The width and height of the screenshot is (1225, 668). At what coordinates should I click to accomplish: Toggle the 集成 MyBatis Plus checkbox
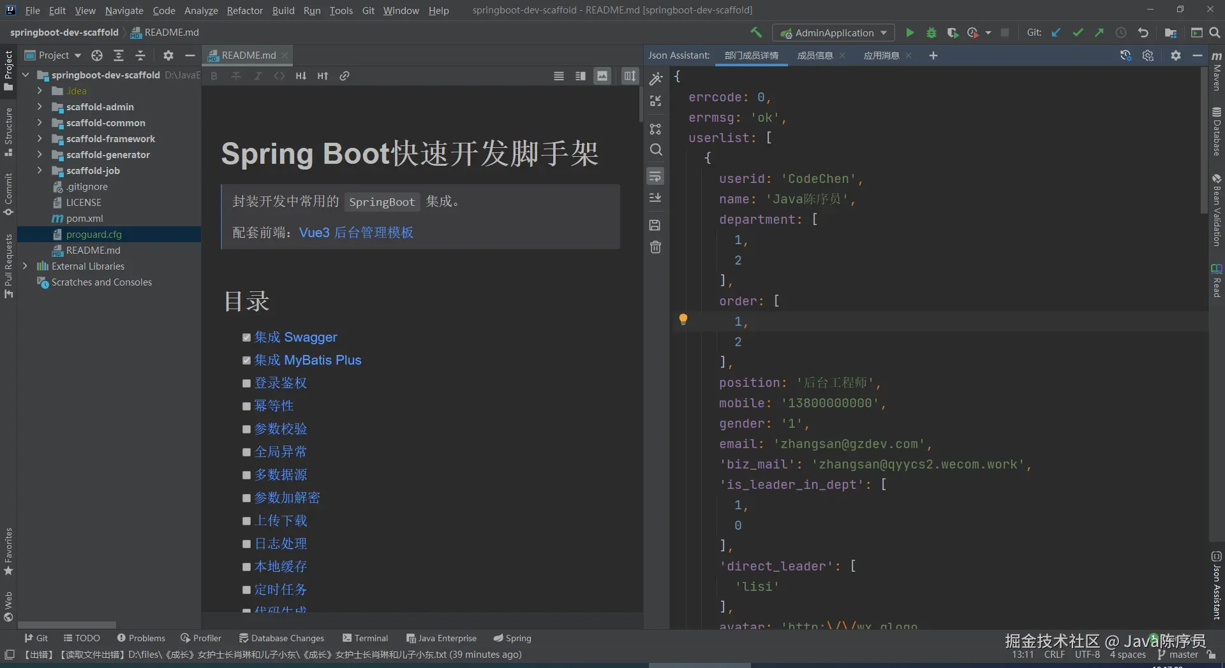click(x=246, y=361)
